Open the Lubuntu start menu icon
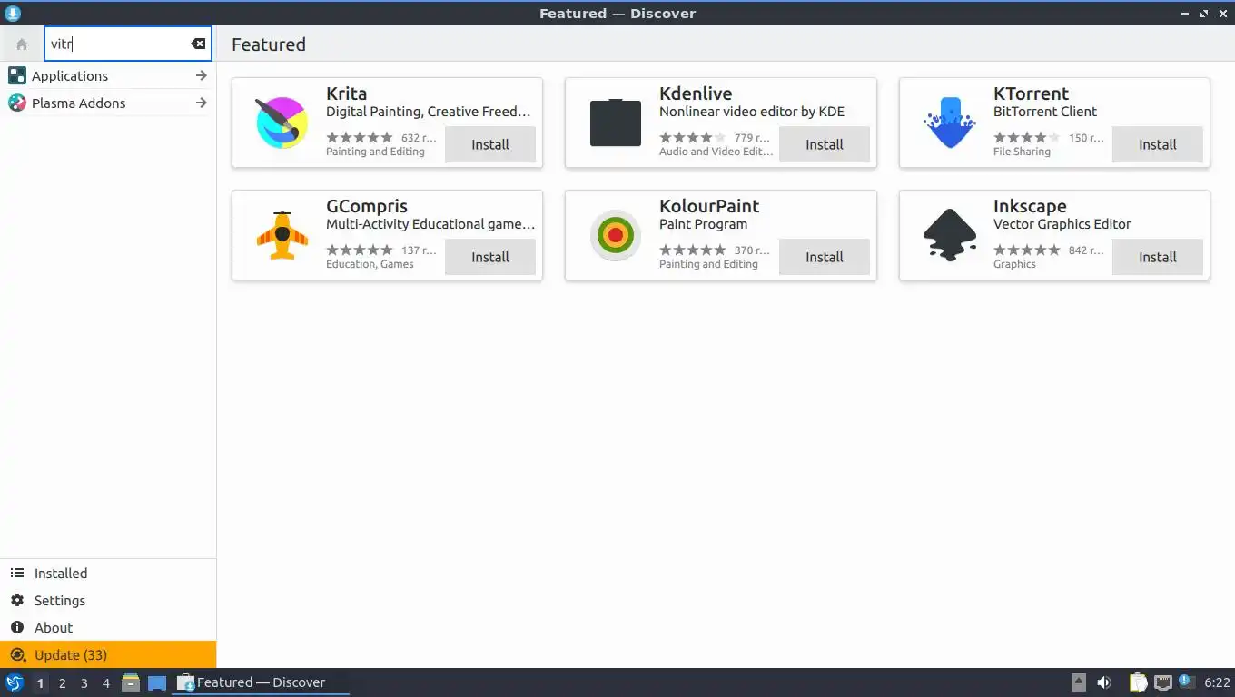Screen dimensions: 1235x697 (14, 682)
